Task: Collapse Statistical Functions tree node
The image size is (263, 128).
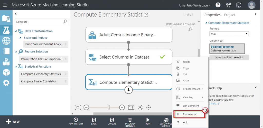Action: (16, 67)
